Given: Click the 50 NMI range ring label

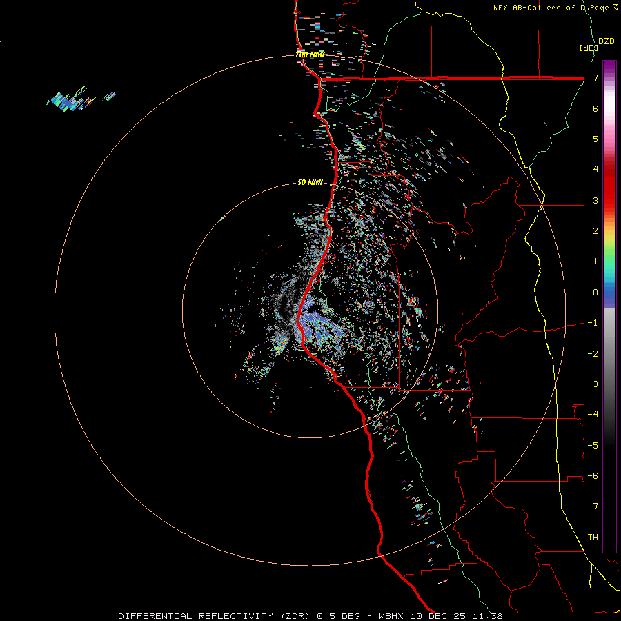Looking at the screenshot, I should click(x=310, y=182).
